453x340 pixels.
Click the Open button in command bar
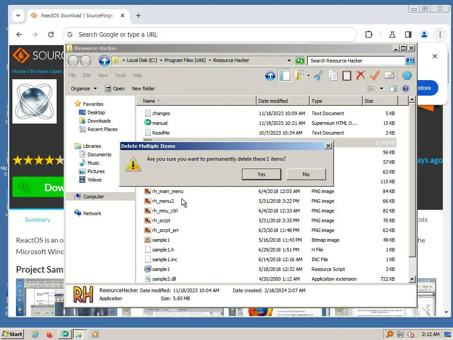click(115, 89)
